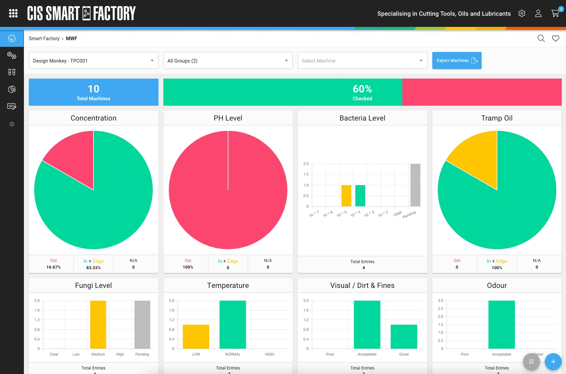Image resolution: width=566 pixels, height=374 pixels.
Task: Open settings gear in top header
Action: point(522,13)
